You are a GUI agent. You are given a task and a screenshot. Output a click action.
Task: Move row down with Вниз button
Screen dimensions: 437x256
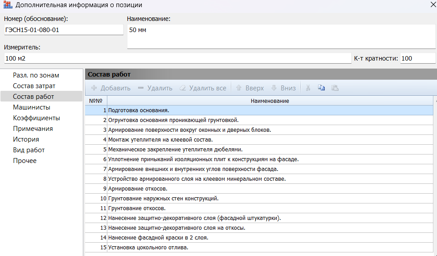click(283, 88)
